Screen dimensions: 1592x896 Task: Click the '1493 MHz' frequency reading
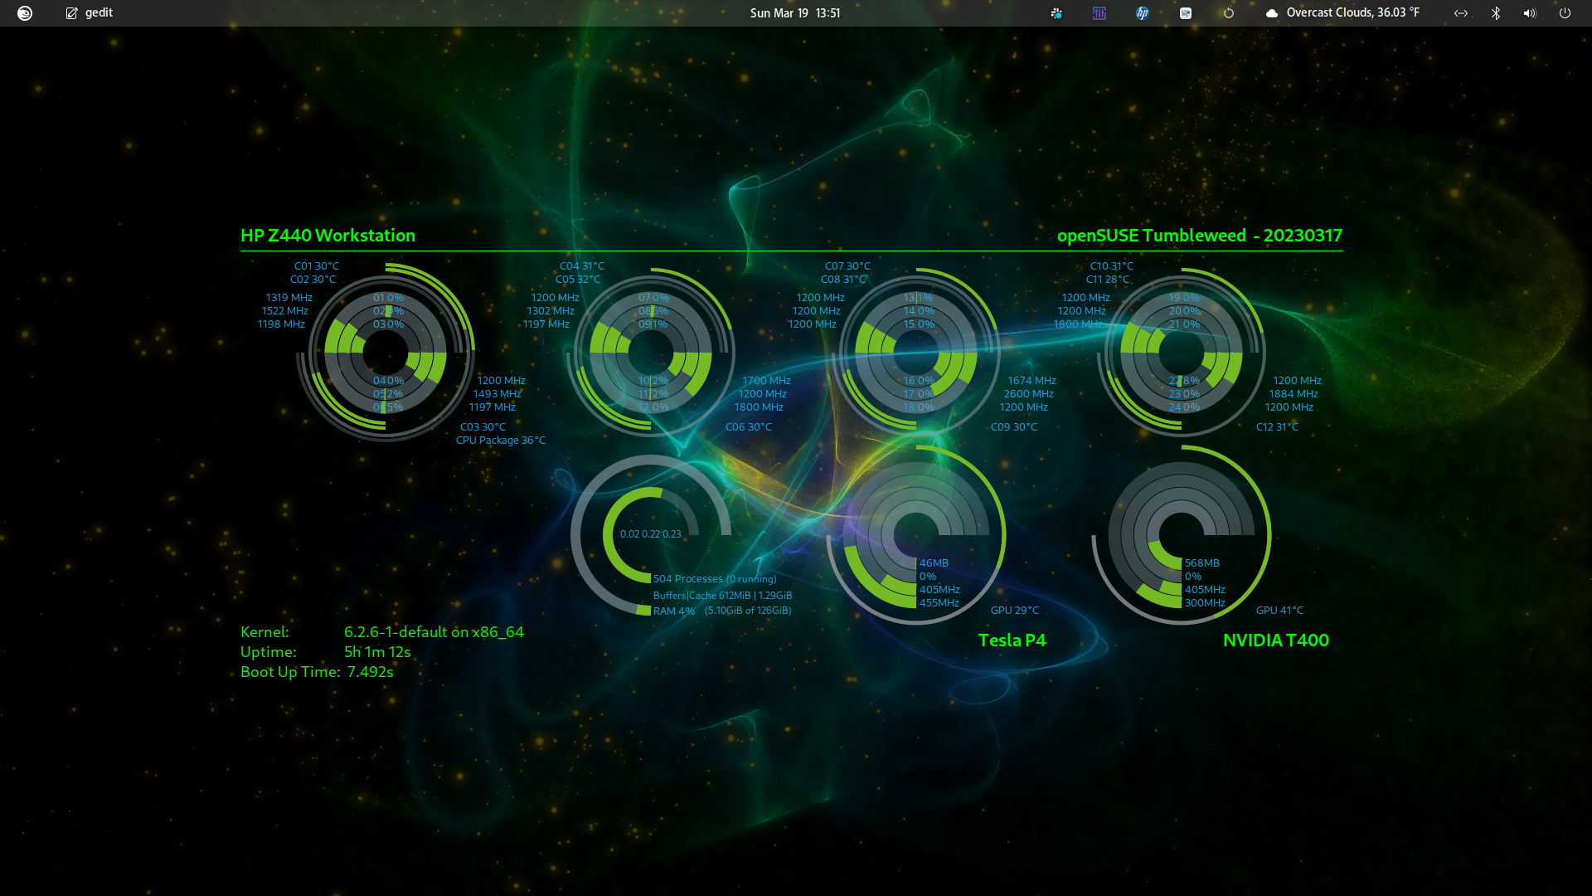498,394
